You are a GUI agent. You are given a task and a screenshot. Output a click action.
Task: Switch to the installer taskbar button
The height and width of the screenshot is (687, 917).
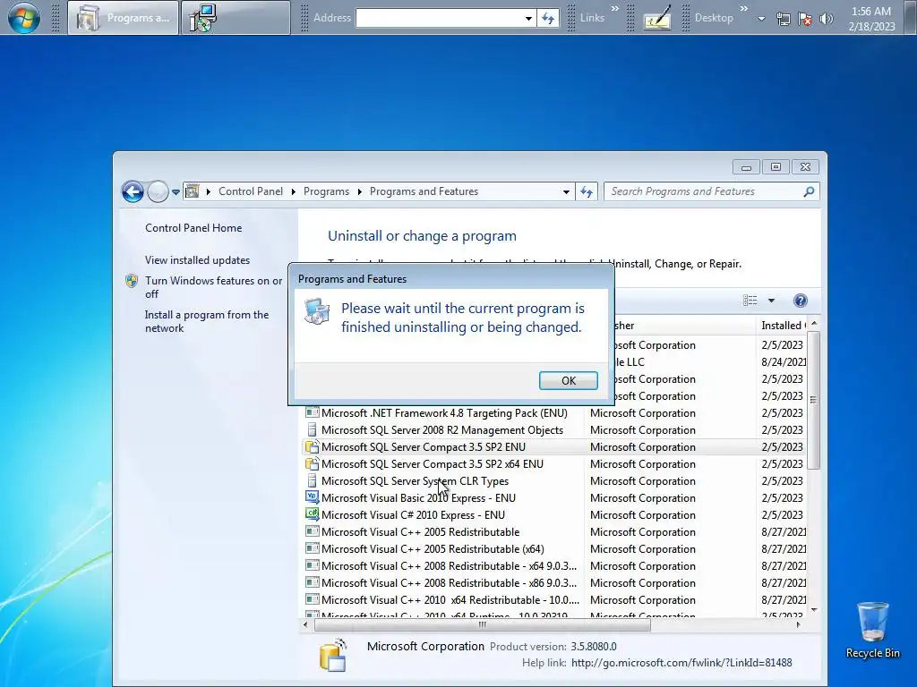236,18
